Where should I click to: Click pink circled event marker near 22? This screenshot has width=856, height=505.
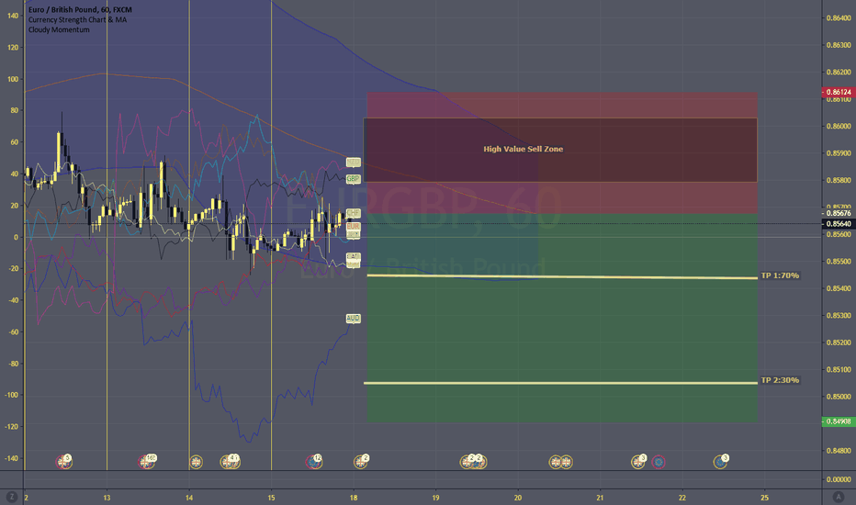coord(659,462)
